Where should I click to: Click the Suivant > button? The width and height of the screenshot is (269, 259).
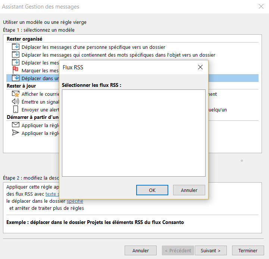(x=211, y=250)
